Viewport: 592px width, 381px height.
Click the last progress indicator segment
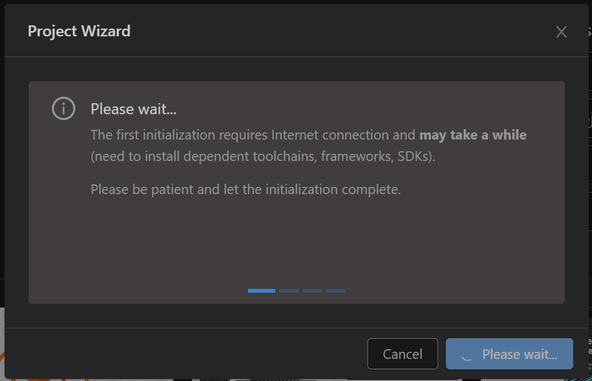click(x=336, y=291)
